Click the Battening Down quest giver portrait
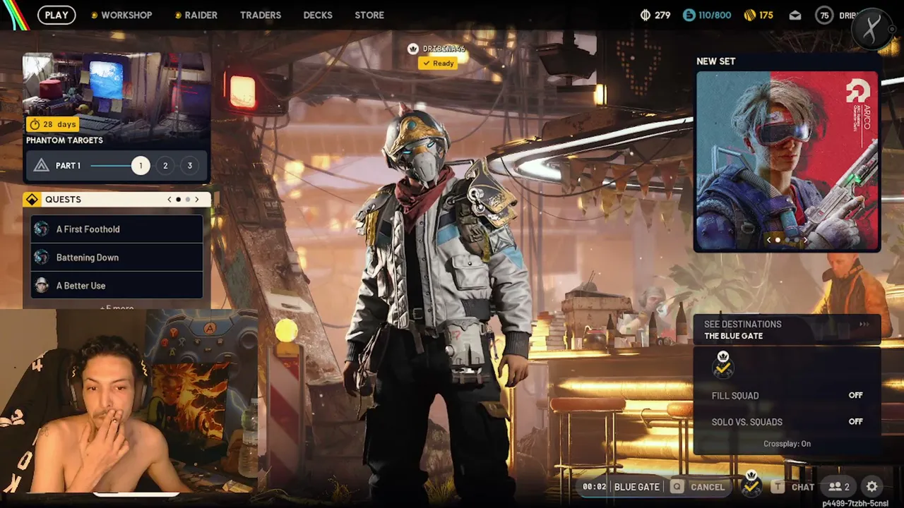Screen dimensions: 904x508 [x=42, y=258]
